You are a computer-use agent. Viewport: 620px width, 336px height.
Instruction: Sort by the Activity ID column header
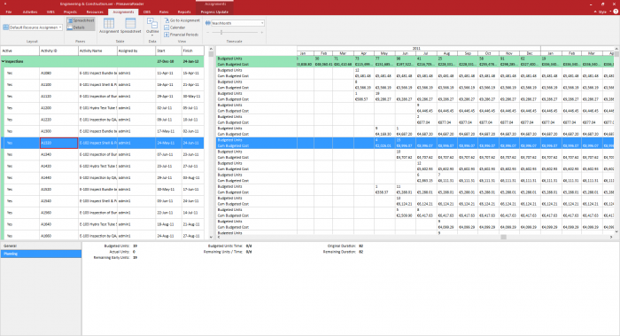coord(58,51)
